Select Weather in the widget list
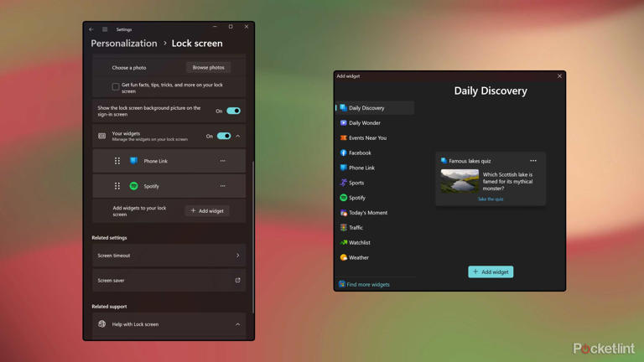Image resolution: width=644 pixels, height=362 pixels. click(x=359, y=258)
